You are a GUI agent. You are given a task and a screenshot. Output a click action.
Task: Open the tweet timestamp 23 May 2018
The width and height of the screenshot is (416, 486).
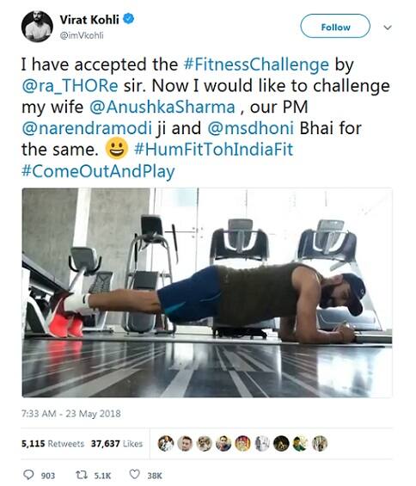click(71, 414)
